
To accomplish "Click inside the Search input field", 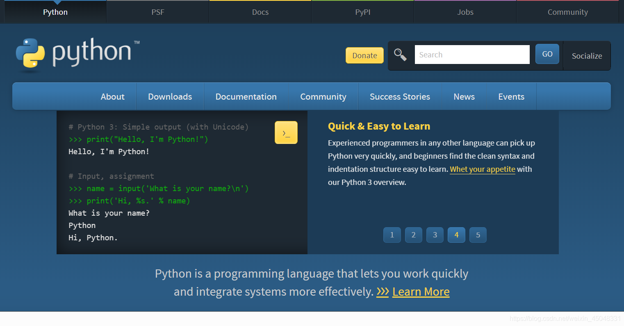I will click(471, 54).
